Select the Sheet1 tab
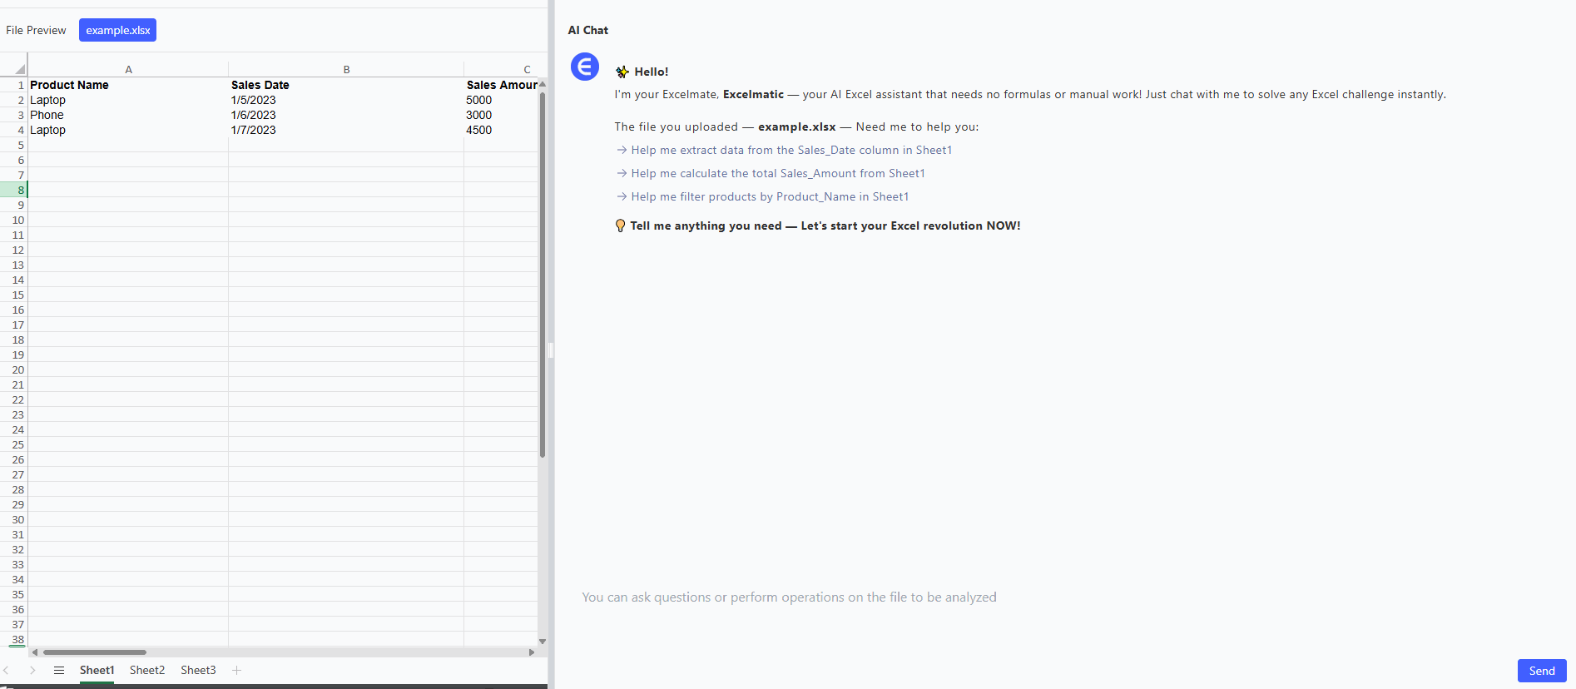Viewport: 1576px width, 689px height. point(97,670)
